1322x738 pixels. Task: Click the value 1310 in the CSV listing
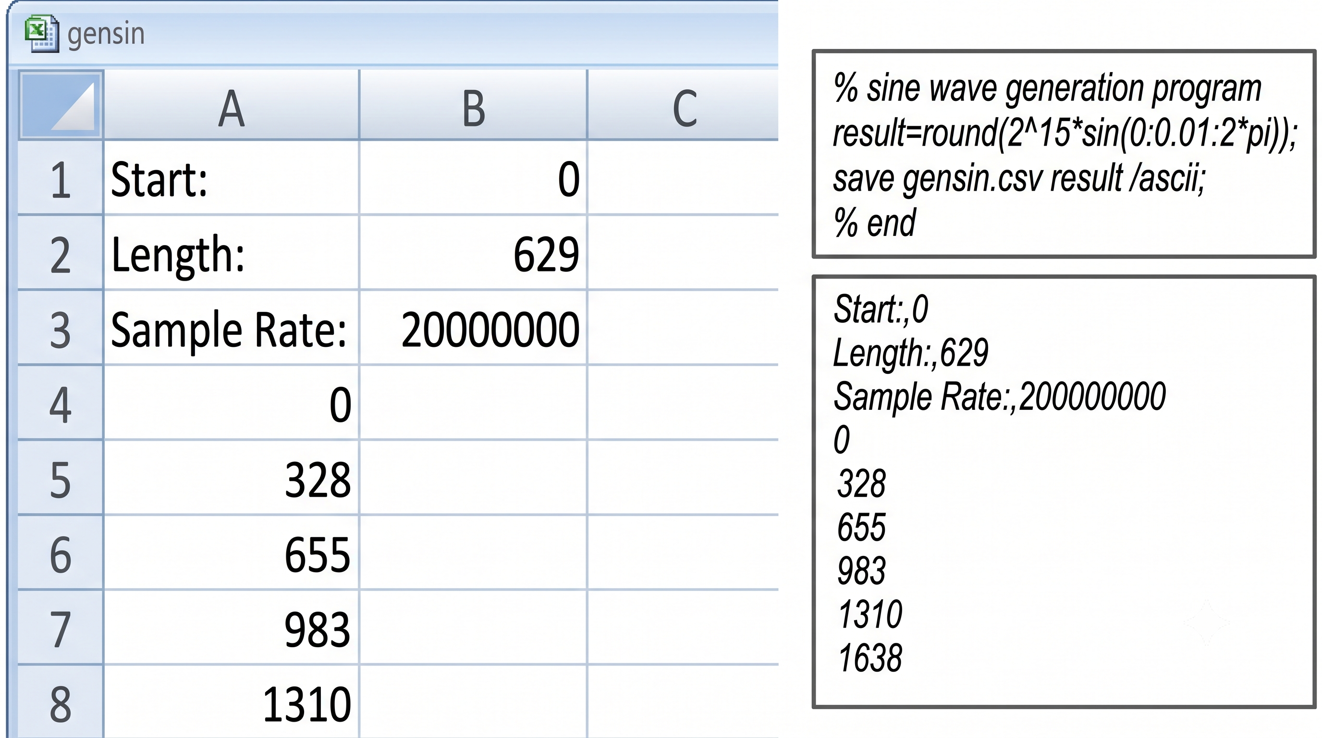click(870, 614)
